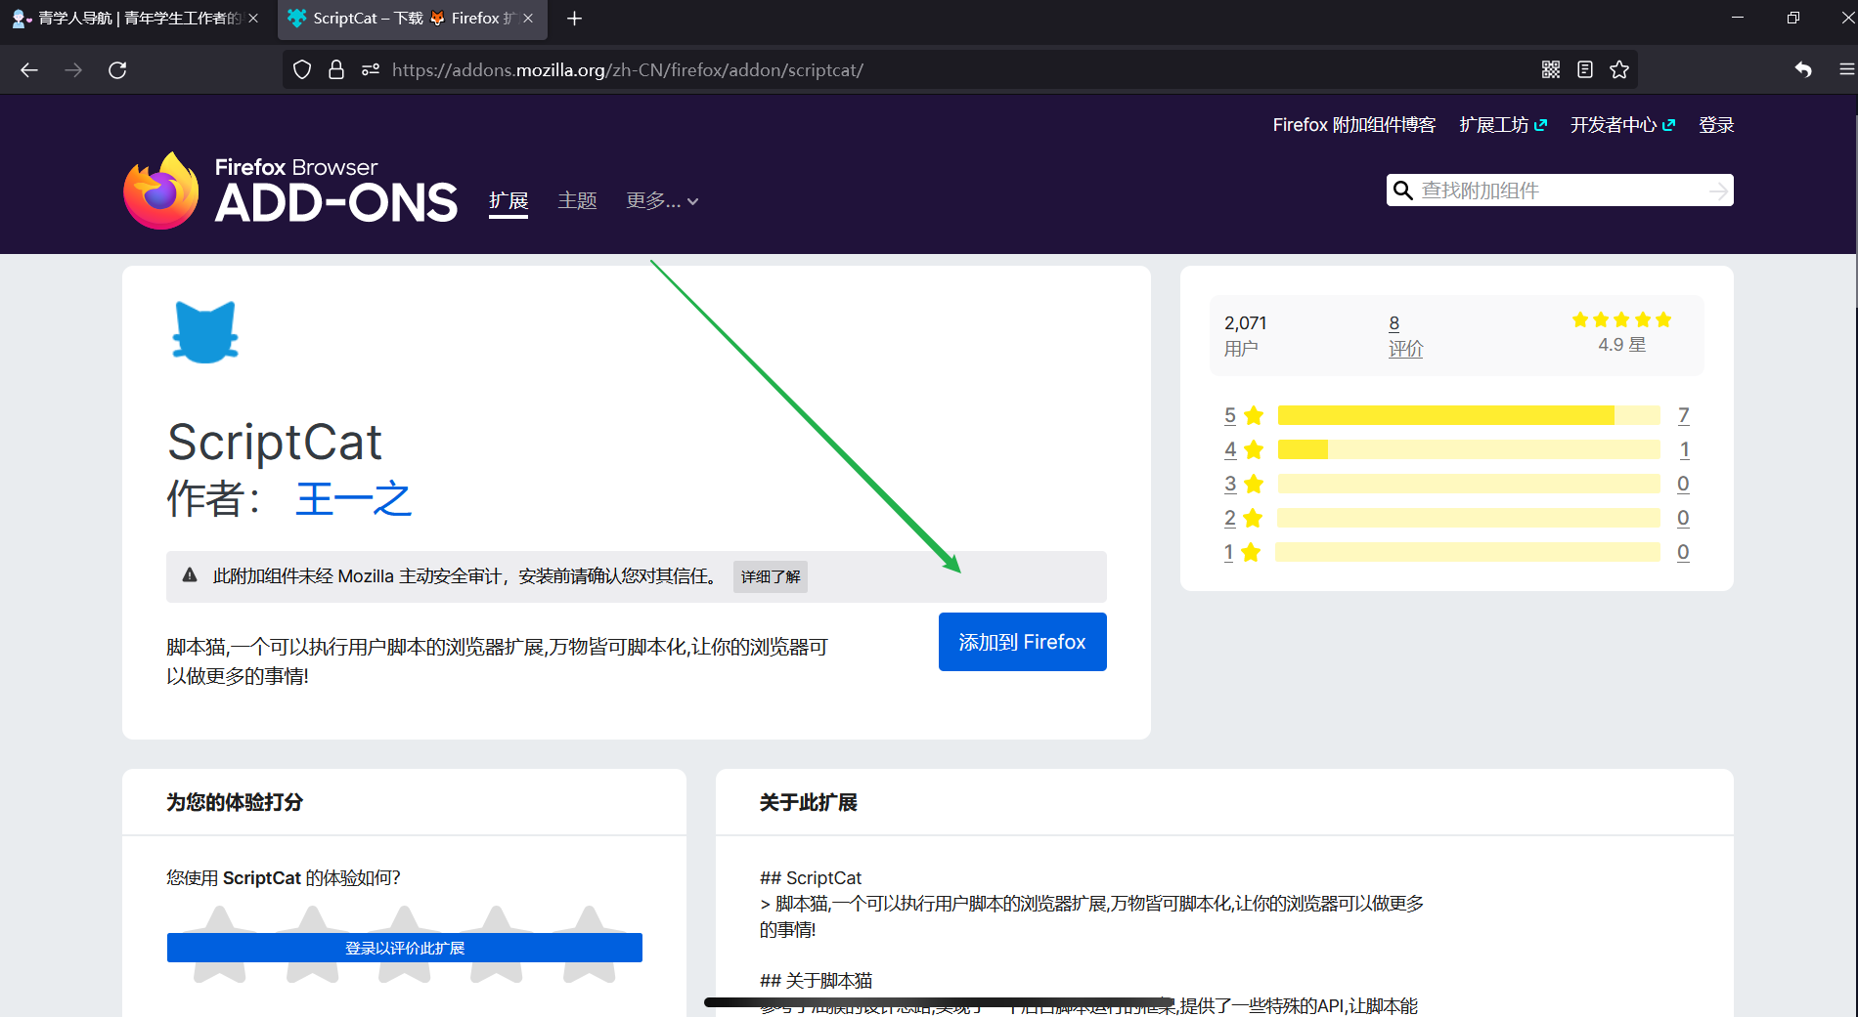
Task: Expand the 更多... dropdown menu
Action: [x=661, y=200]
